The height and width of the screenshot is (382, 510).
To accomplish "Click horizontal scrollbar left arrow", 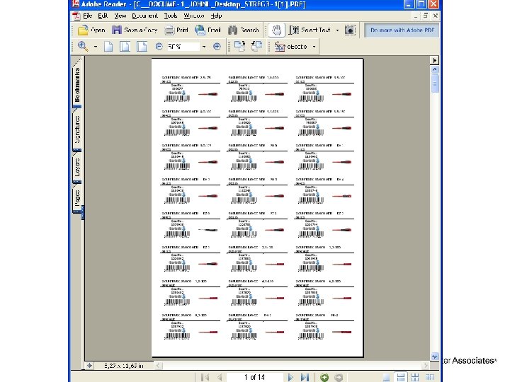I will coord(158,366).
